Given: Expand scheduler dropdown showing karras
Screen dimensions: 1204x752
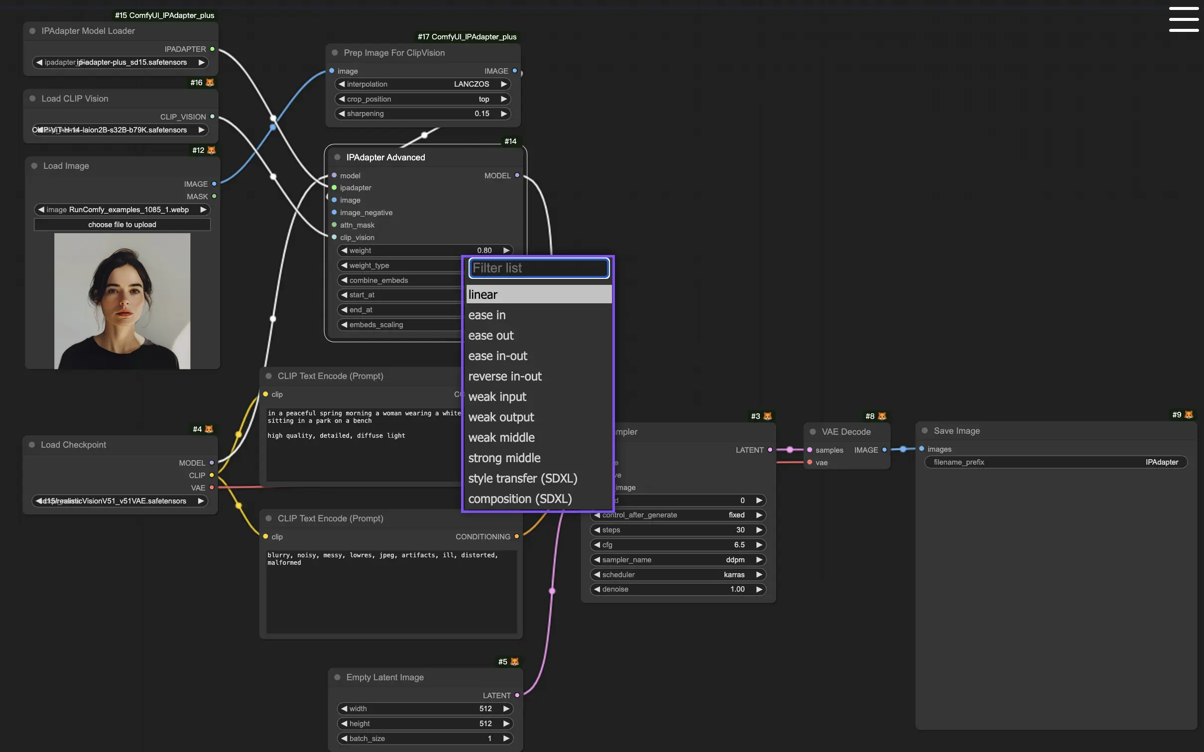Looking at the screenshot, I should pyautogui.click(x=678, y=574).
